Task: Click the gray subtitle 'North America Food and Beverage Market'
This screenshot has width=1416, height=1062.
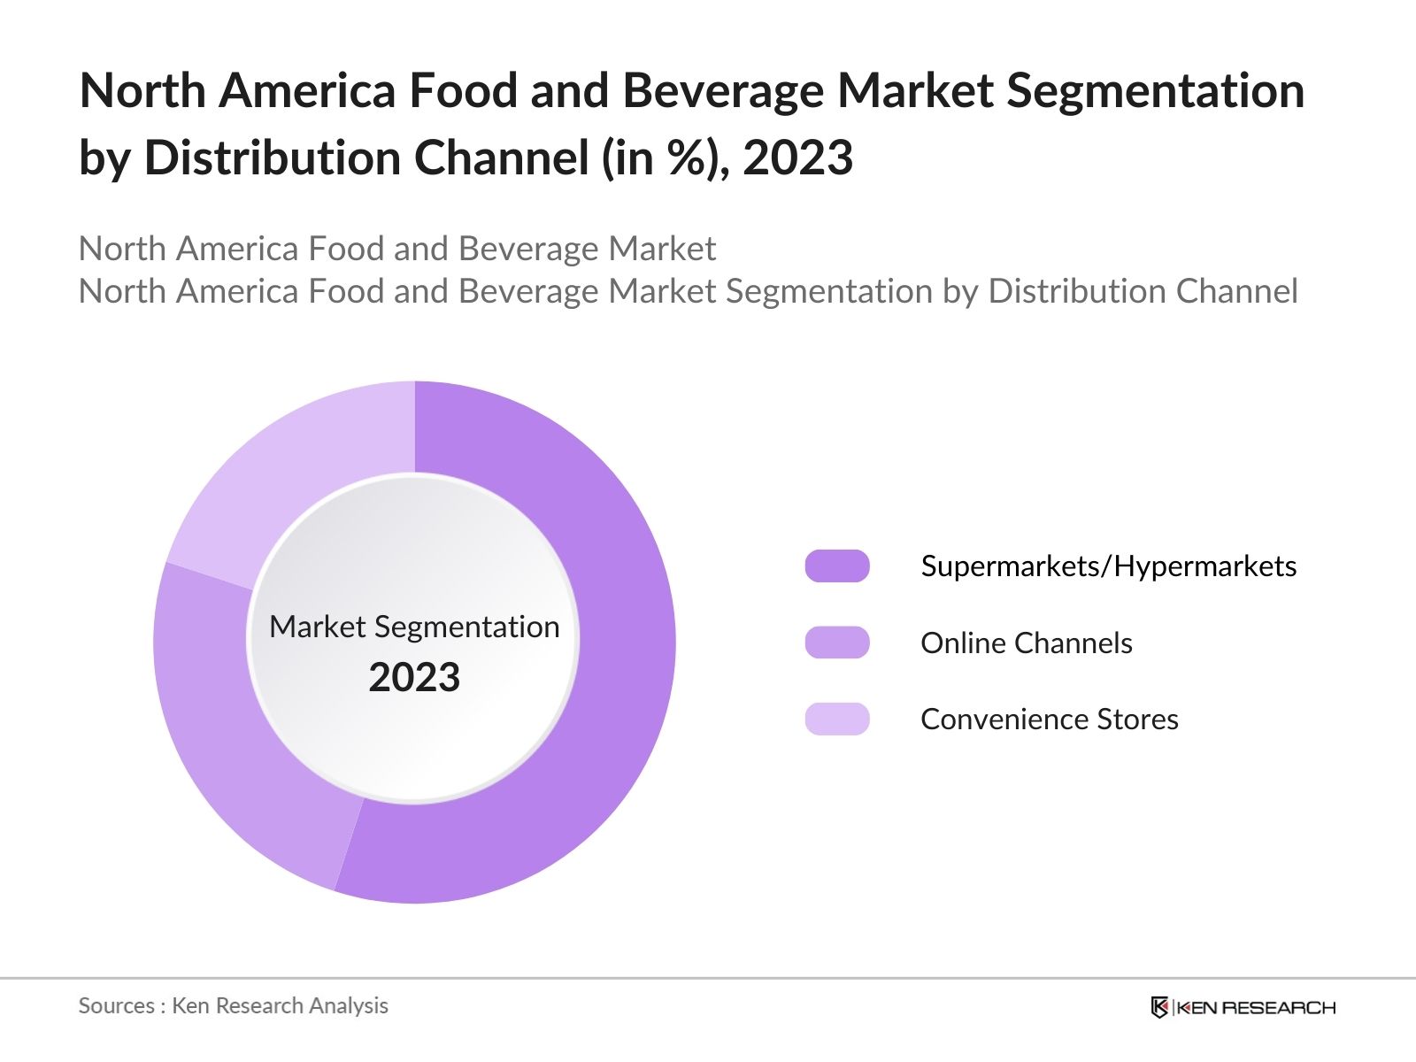Action: (396, 249)
